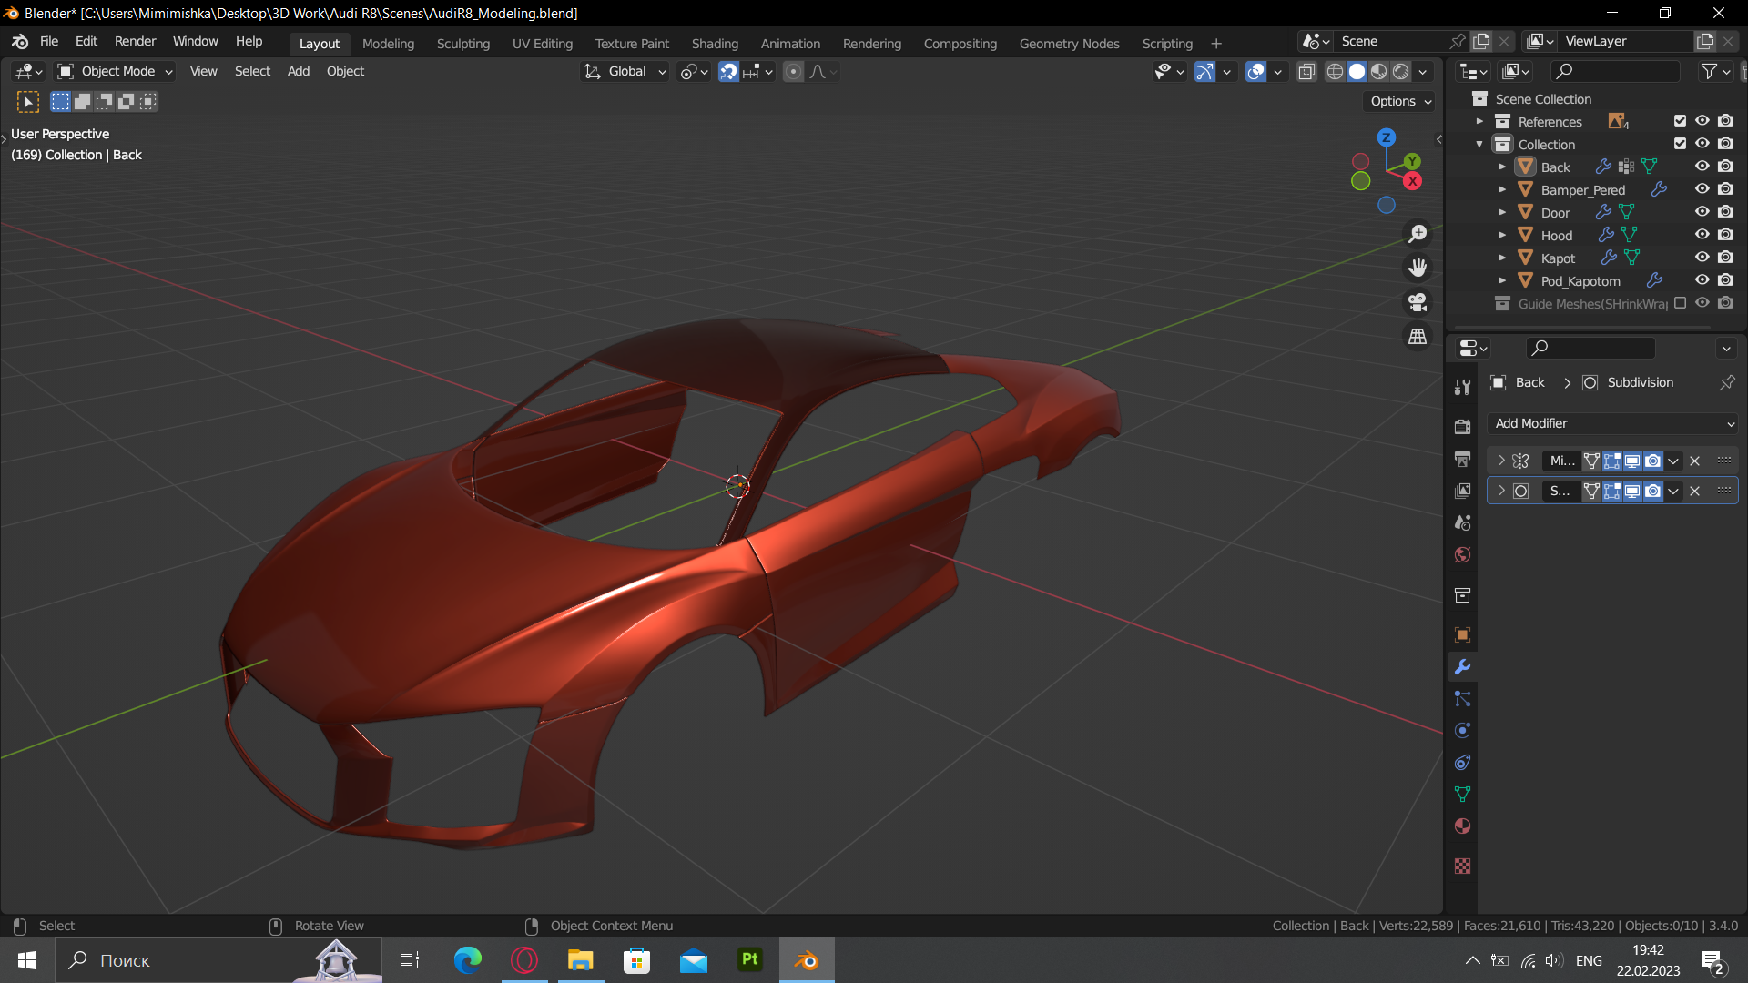Viewport: 1748px width, 983px height.
Task: Disable render for Door object
Action: pos(1725,212)
